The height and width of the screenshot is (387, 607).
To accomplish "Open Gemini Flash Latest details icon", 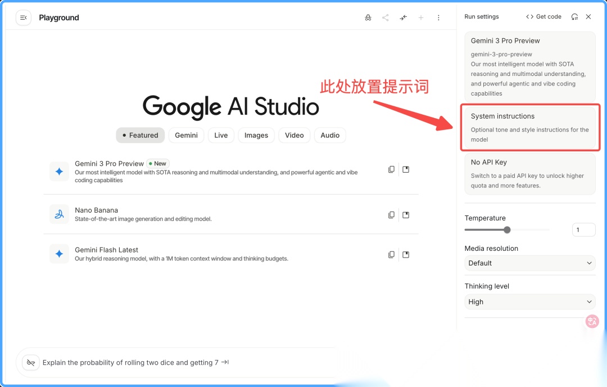I will point(406,254).
